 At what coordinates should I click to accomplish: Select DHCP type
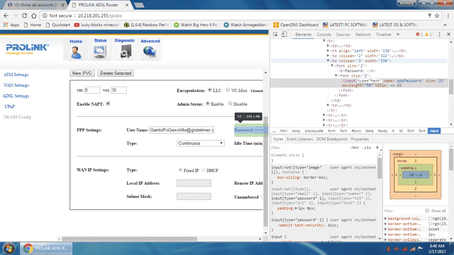pos(204,170)
